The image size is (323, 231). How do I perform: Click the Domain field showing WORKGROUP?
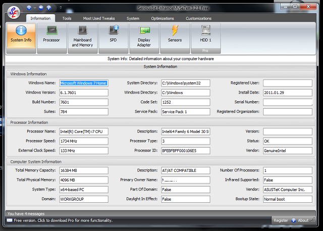pyautogui.click(x=84, y=199)
